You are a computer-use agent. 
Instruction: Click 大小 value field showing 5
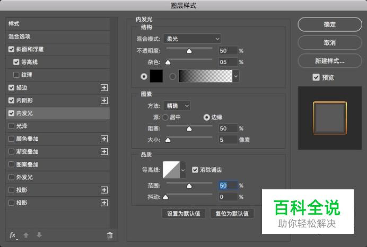coord(228,140)
